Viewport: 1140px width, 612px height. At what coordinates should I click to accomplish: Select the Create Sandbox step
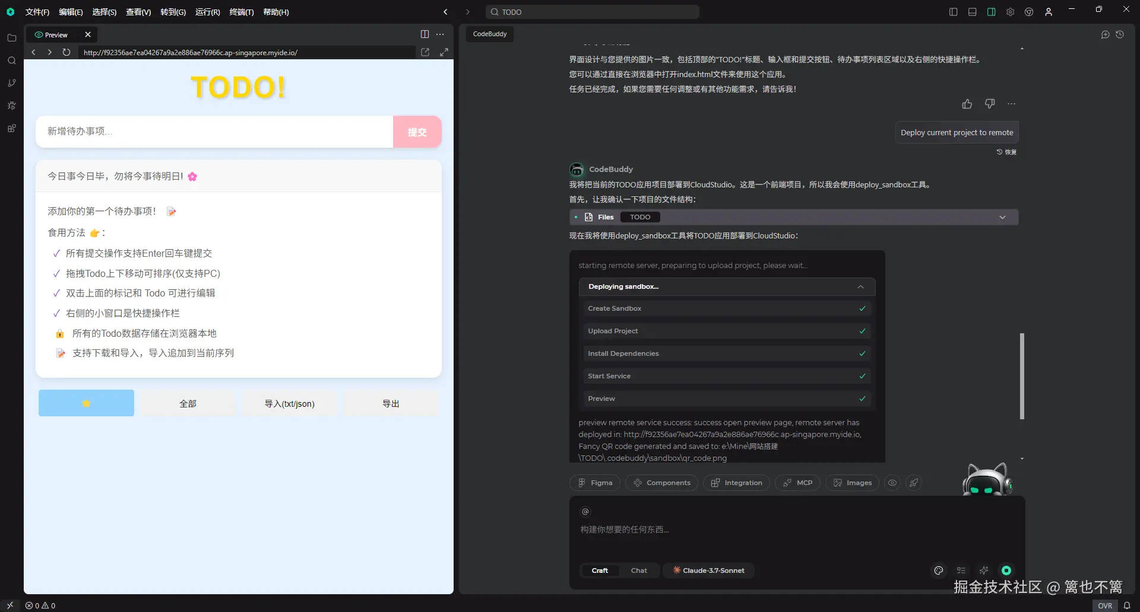click(x=727, y=308)
